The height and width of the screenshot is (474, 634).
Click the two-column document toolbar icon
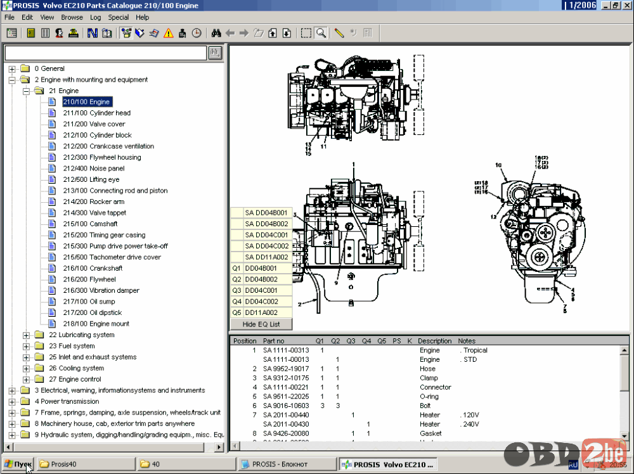point(45,33)
